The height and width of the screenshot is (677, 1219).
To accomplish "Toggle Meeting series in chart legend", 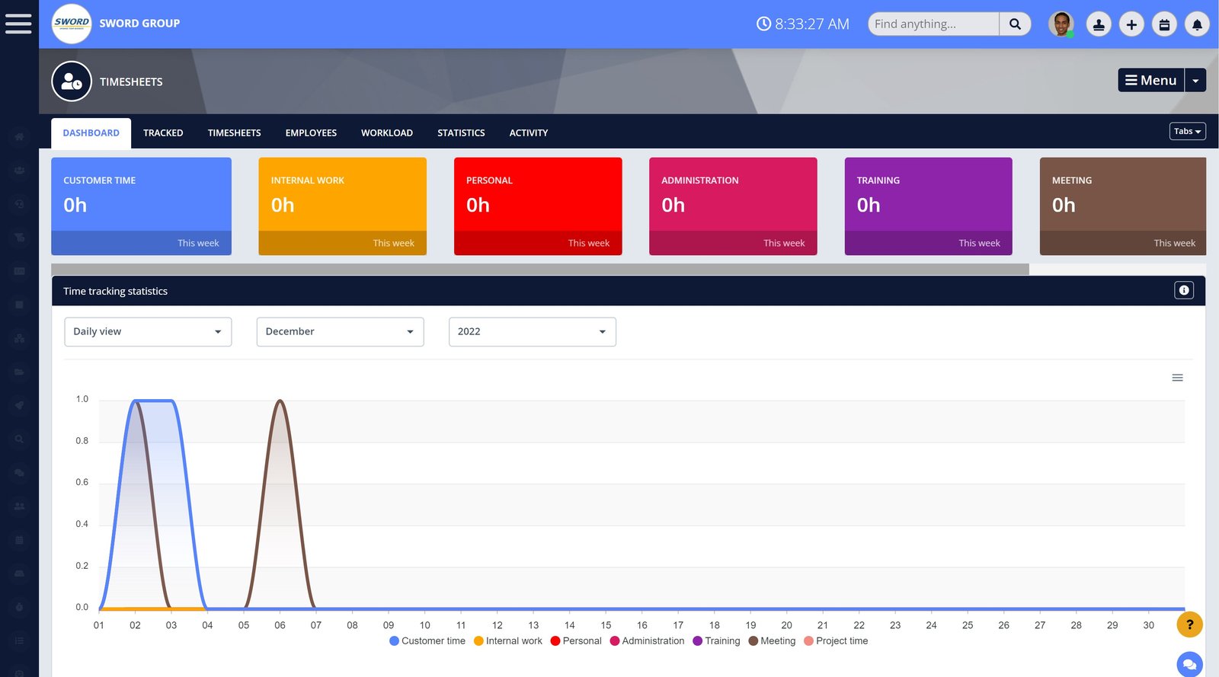I will point(772,641).
